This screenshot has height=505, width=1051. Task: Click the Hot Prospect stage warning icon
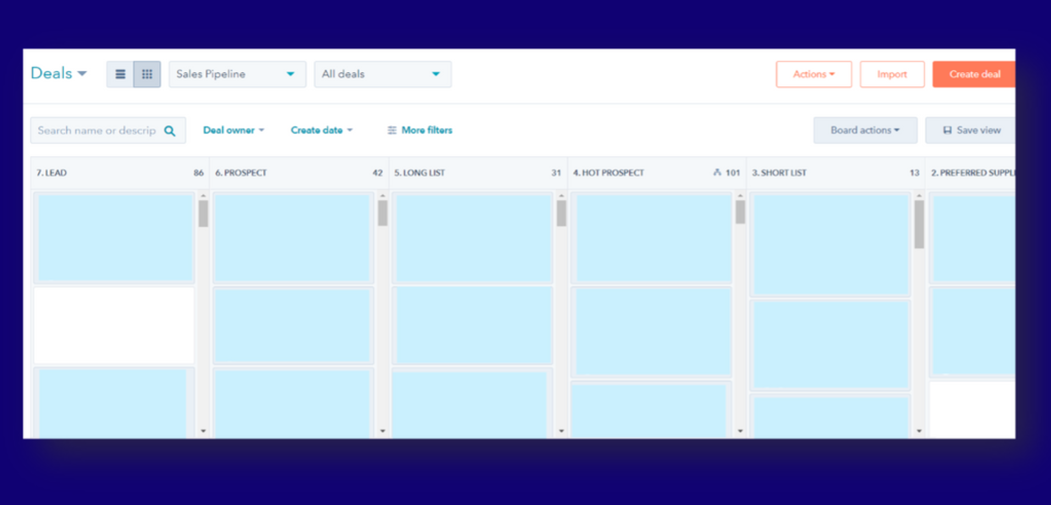[x=717, y=172]
